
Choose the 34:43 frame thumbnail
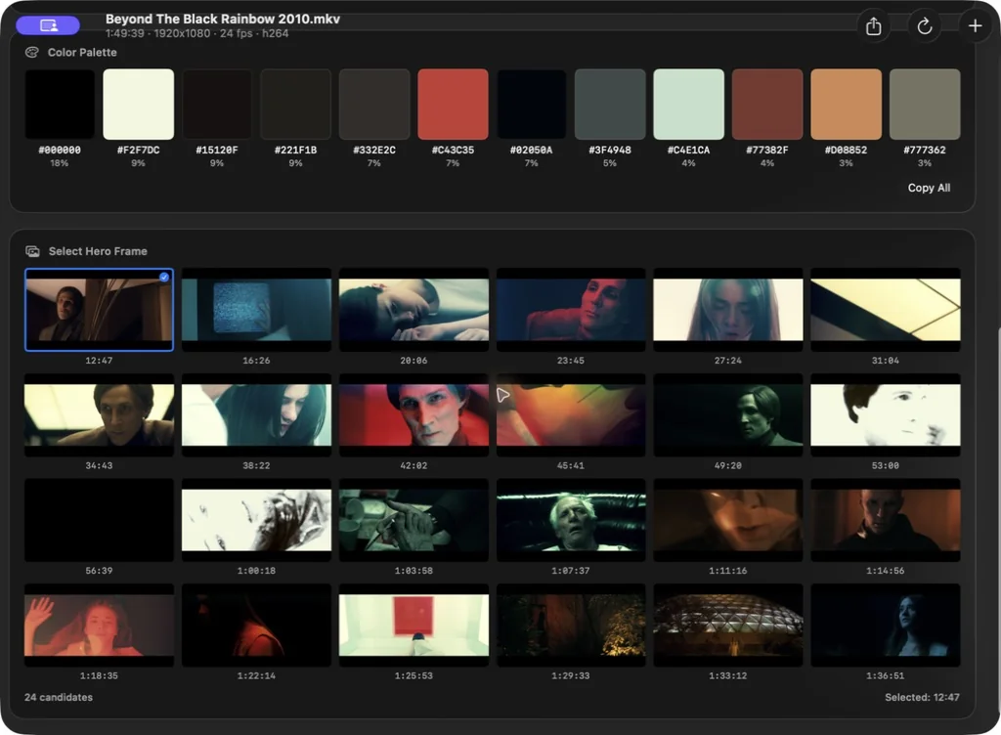pyautogui.click(x=99, y=414)
